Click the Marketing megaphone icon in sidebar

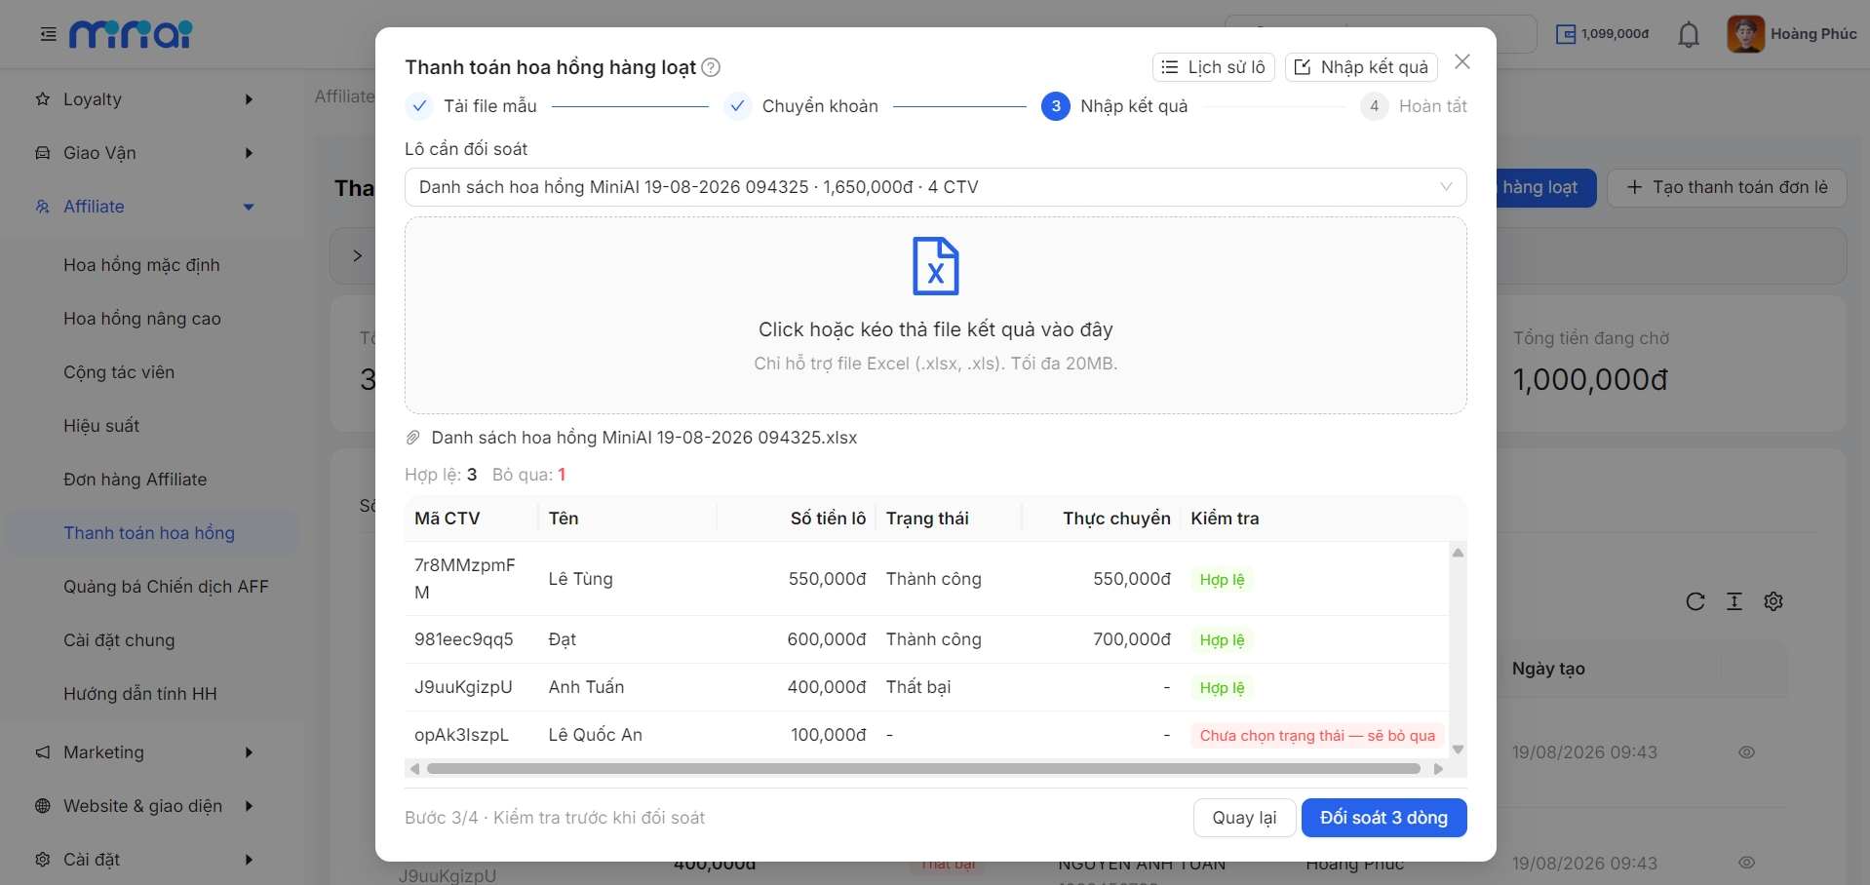(x=43, y=752)
